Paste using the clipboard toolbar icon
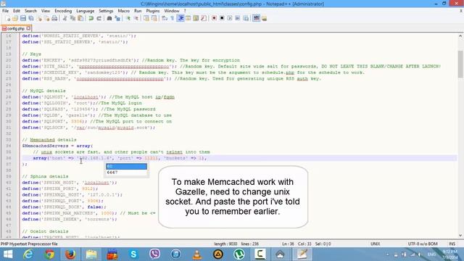 [x=80, y=18]
